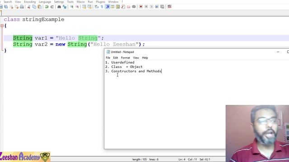Open the Folder as Workspace icon
The image size is (289, 162).
click(x=128, y=7)
